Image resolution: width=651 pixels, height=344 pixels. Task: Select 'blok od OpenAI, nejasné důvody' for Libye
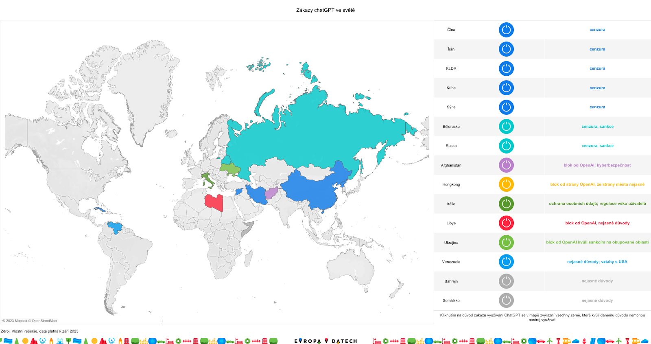597,223
